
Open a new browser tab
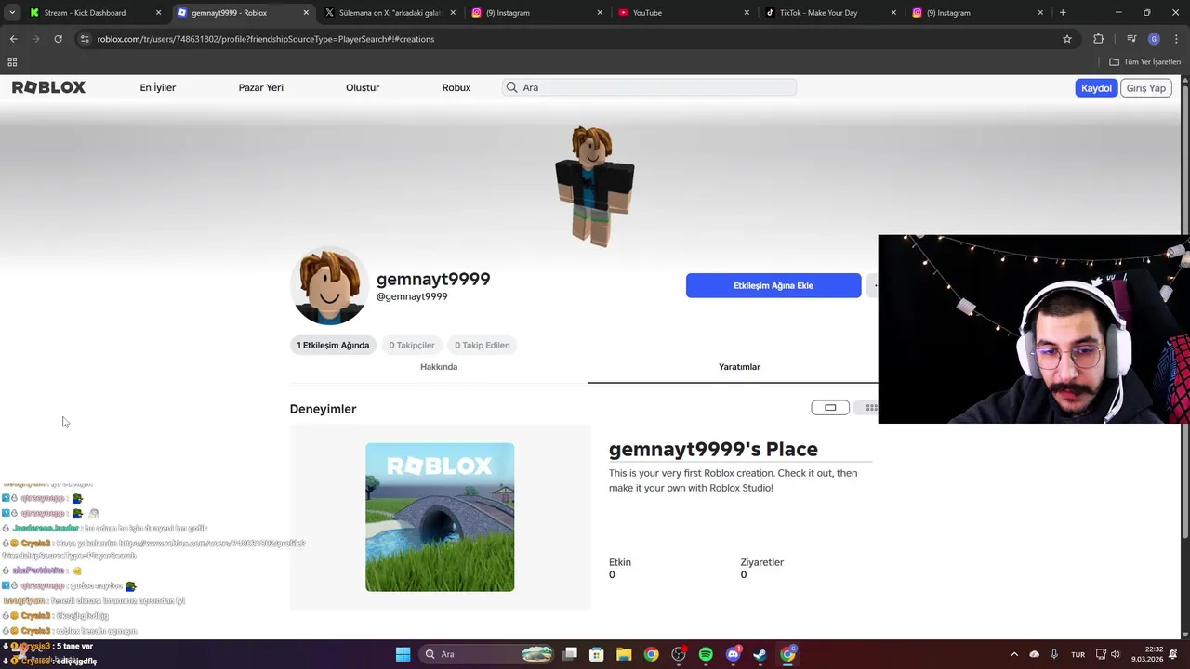click(x=1063, y=13)
